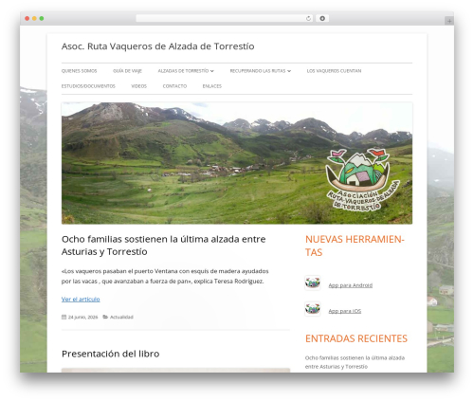Screen dimensions: 474x401
Task: Open the Estudios/Documentos menu item
Action: [88, 86]
